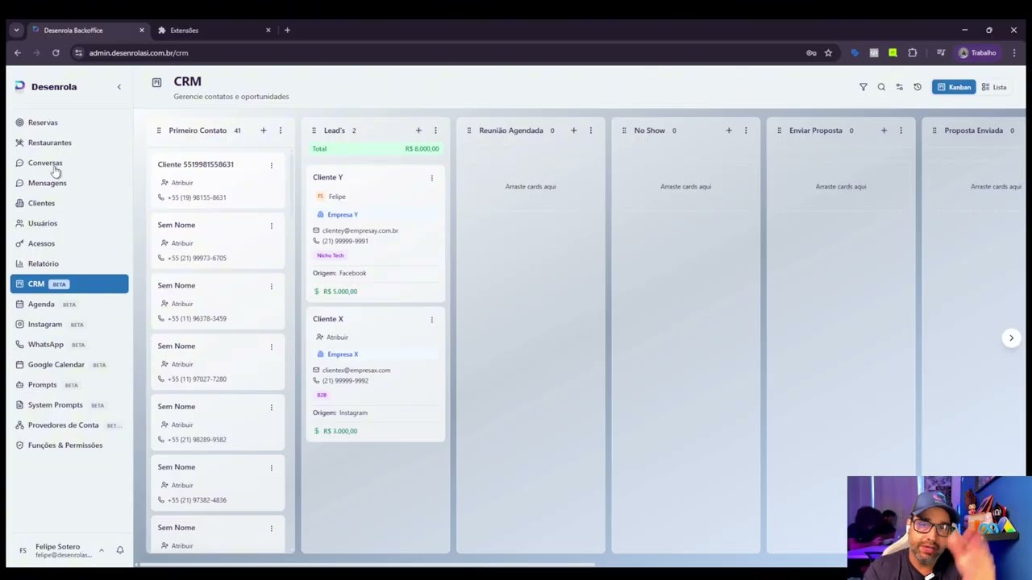This screenshot has width=1032, height=580.
Task: Reload the browser page
Action: click(56, 53)
